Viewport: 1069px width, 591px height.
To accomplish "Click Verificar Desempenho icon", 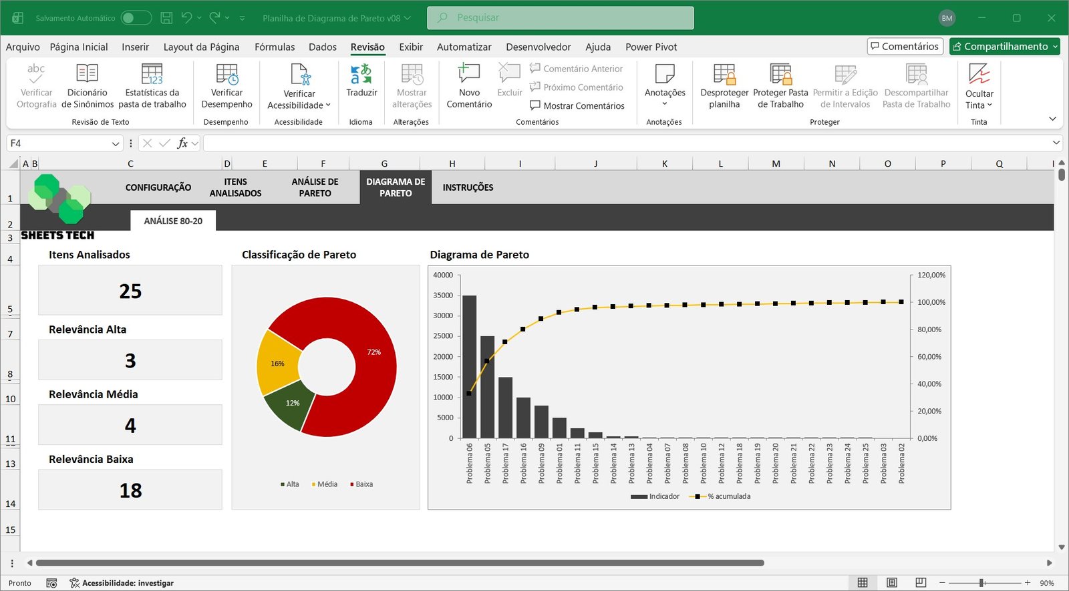I will click(x=226, y=75).
